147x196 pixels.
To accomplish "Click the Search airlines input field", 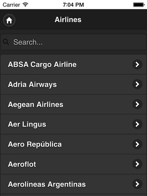I will (x=73, y=42).
